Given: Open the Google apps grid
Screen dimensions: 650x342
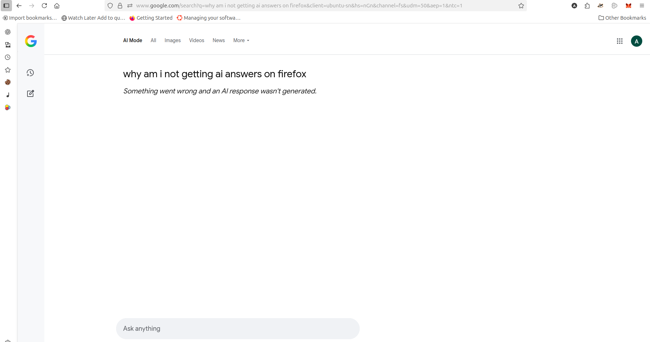Looking at the screenshot, I should pyautogui.click(x=620, y=41).
